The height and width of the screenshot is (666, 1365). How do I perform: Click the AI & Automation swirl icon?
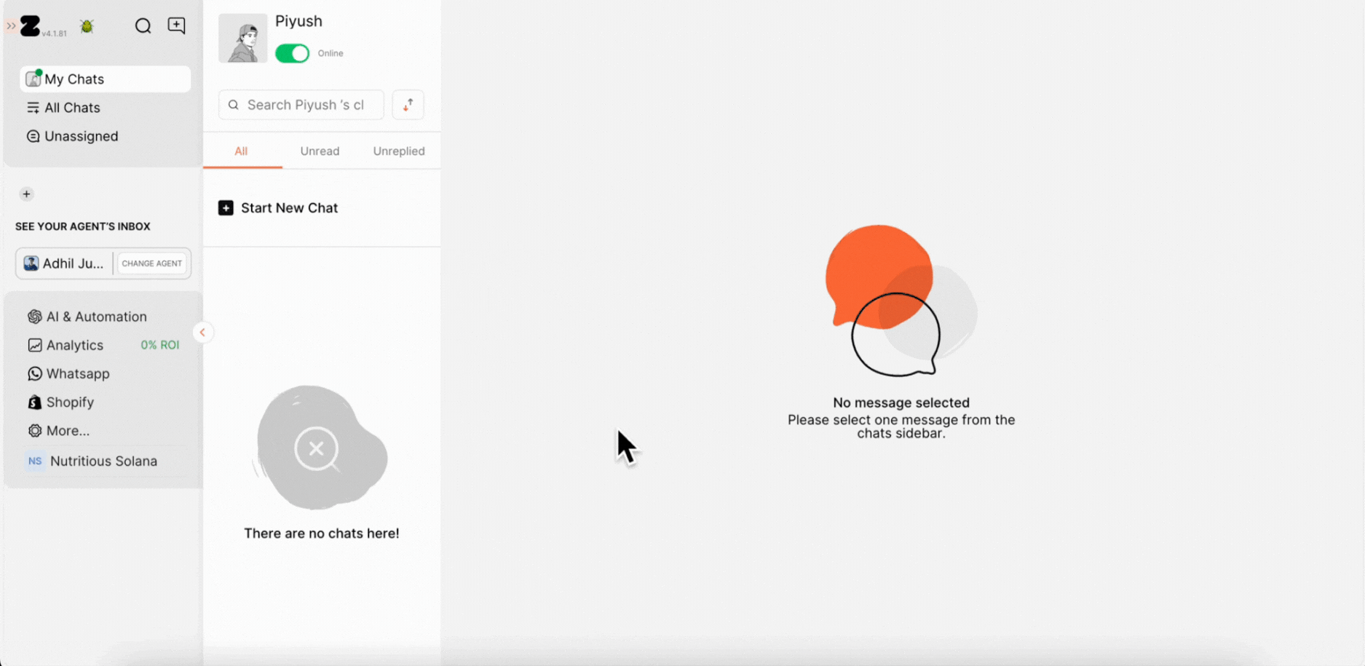click(34, 317)
